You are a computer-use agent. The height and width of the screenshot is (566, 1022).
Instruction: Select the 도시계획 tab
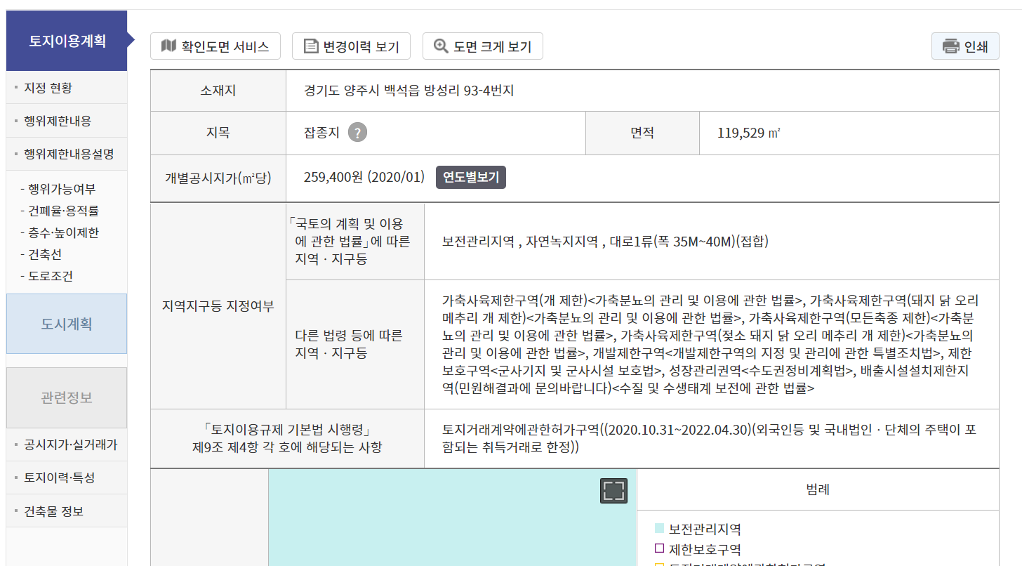[67, 324]
